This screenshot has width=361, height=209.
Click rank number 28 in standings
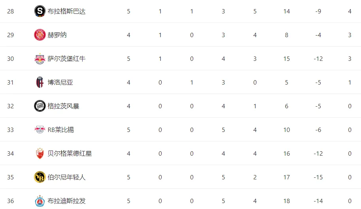pos(10,11)
